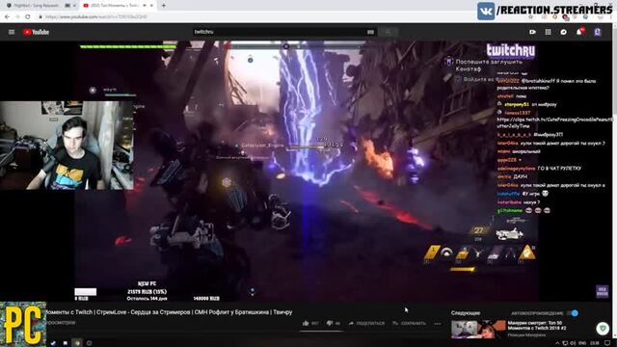Close the Nightbot tab

pos(74,6)
